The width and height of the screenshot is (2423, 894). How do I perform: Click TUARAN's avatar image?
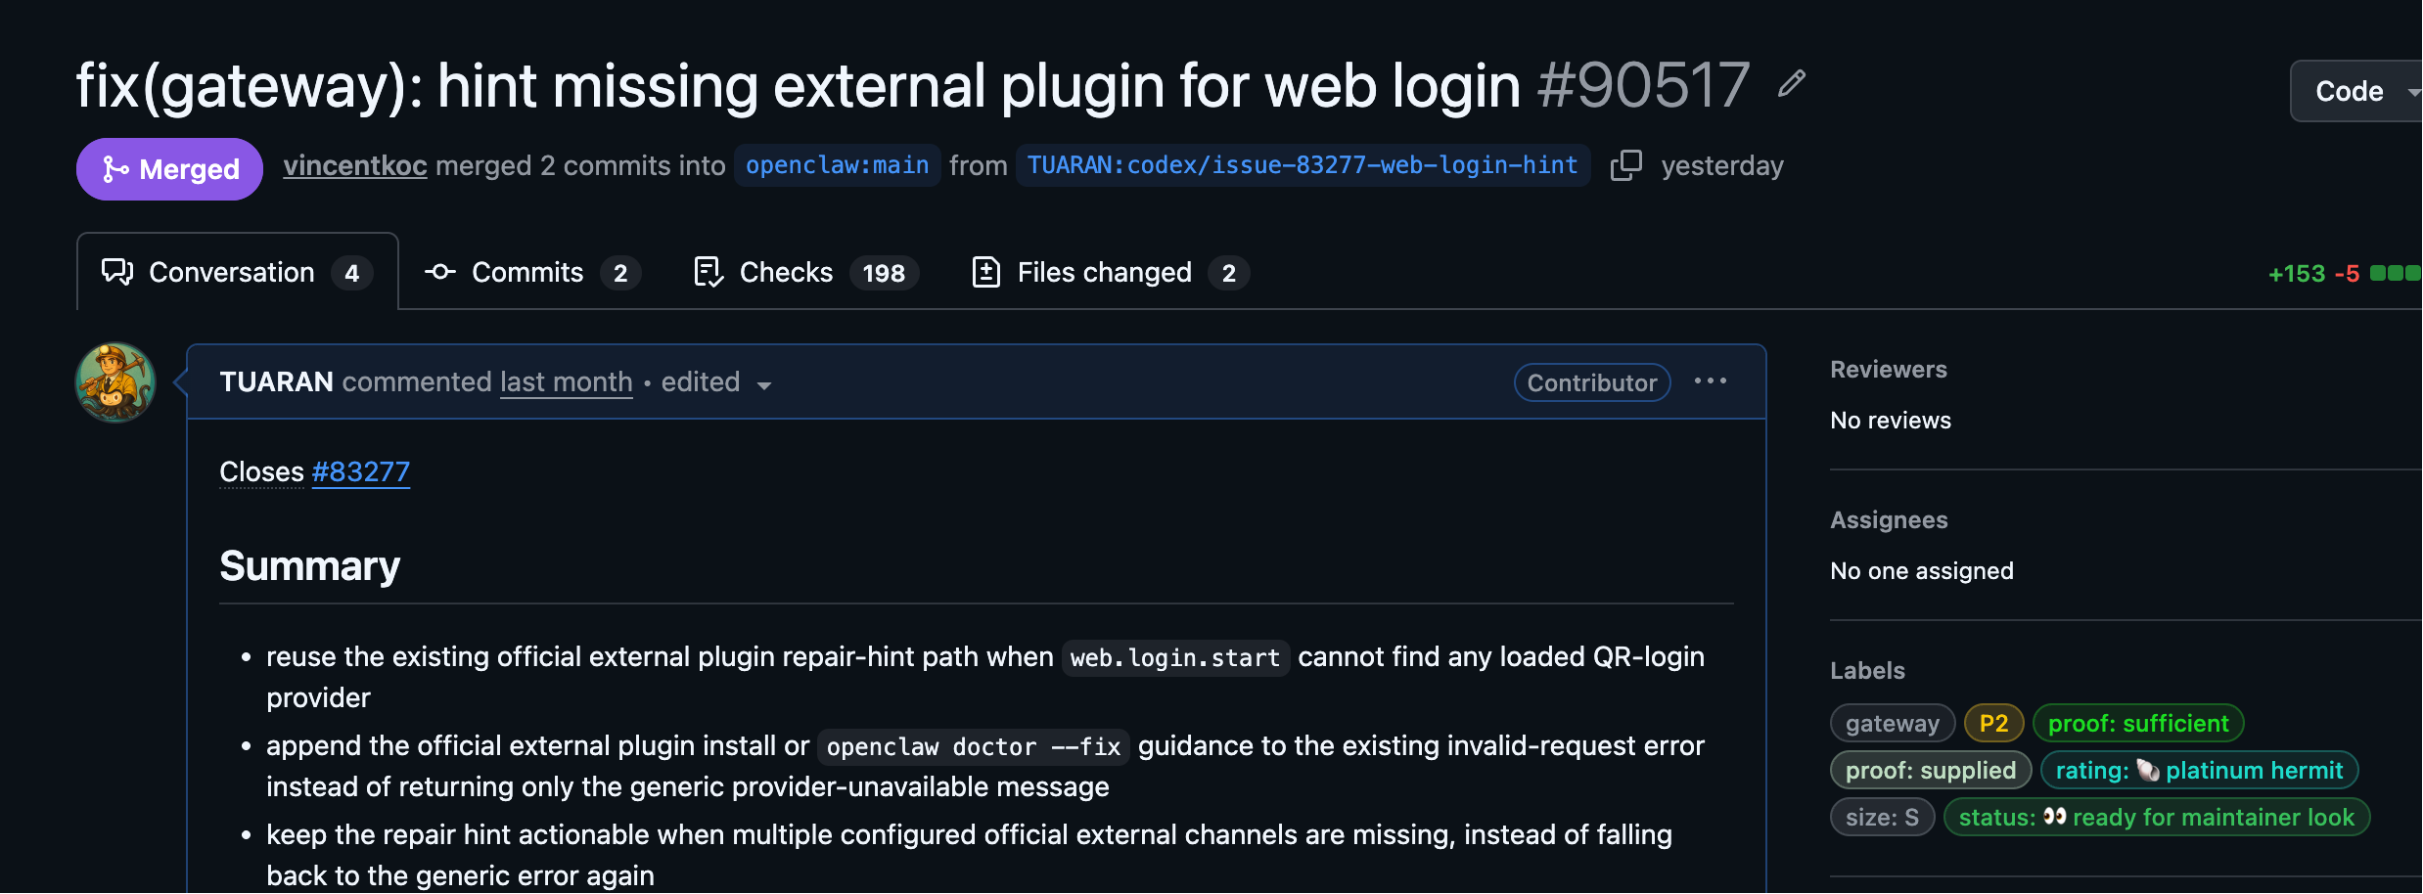tap(115, 382)
